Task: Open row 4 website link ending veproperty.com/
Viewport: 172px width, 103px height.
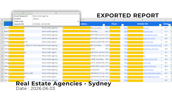Action: click(150, 35)
